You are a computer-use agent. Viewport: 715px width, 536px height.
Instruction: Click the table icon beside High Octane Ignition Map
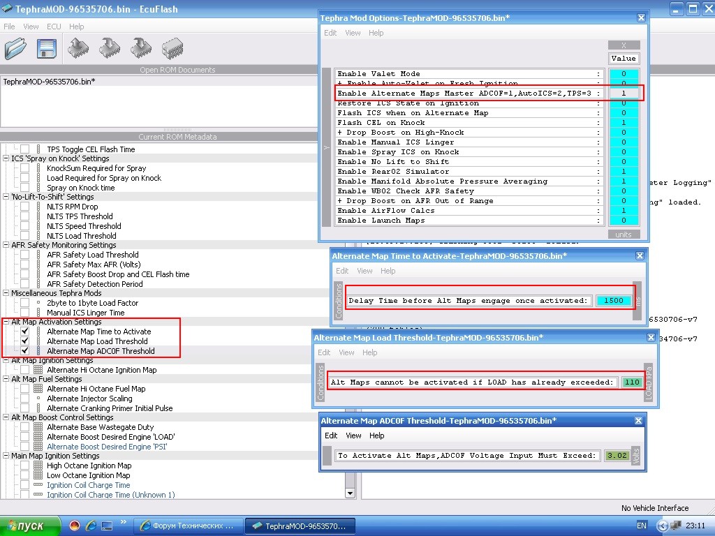[38, 466]
